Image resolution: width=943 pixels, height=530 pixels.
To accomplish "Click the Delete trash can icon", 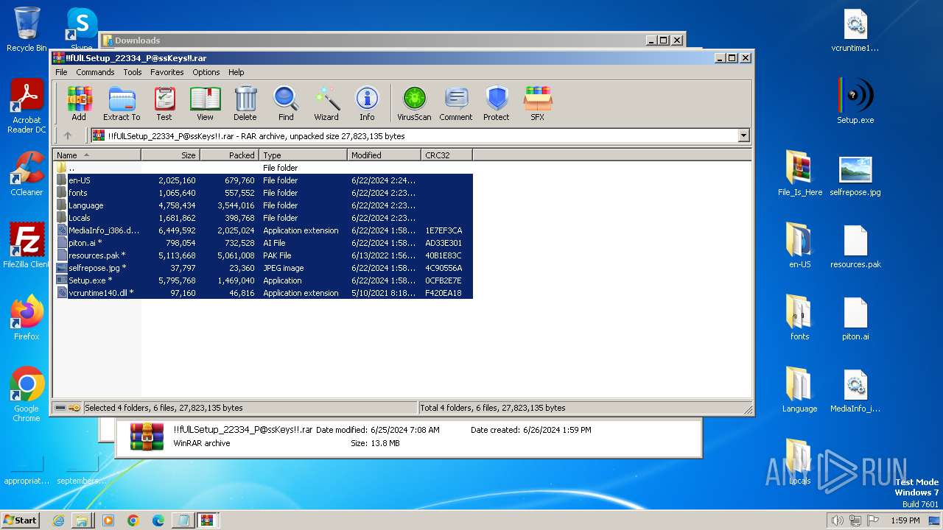I will 245,103.
